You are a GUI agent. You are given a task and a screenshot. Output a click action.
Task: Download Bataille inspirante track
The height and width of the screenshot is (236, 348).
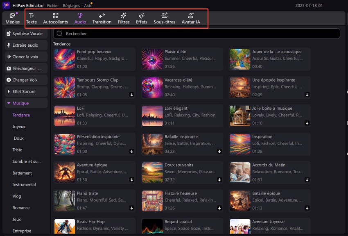[x=219, y=152]
